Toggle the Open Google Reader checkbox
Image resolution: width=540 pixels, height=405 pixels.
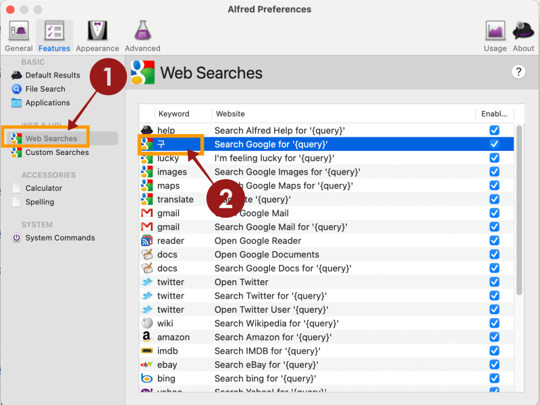[x=494, y=241]
